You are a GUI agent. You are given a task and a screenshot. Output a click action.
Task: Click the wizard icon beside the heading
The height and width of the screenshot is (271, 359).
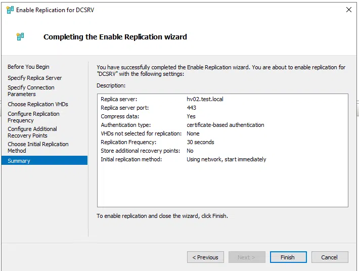(x=20, y=37)
